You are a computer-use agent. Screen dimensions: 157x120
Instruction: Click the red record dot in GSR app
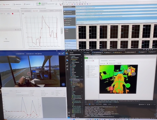coord(13,14)
